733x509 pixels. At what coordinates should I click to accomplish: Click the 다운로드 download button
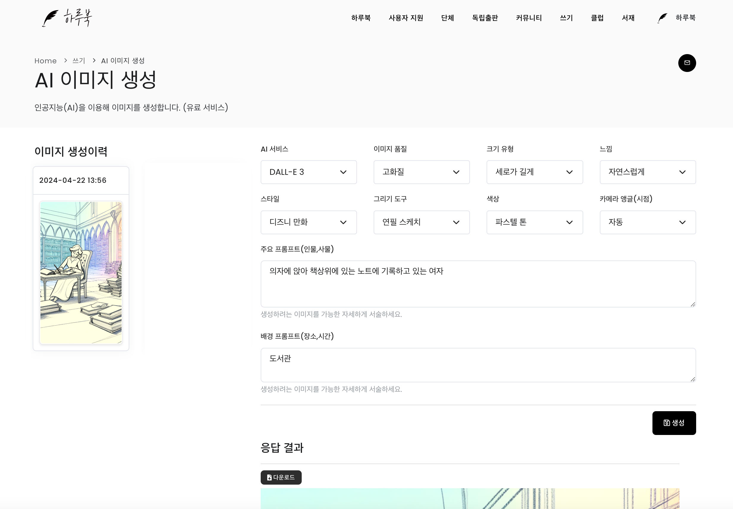tap(281, 477)
